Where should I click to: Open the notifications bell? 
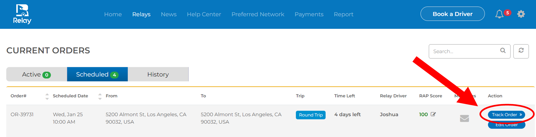pyautogui.click(x=499, y=14)
